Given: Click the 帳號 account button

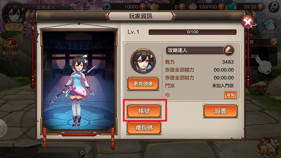Looking at the screenshot, I should point(144,111).
